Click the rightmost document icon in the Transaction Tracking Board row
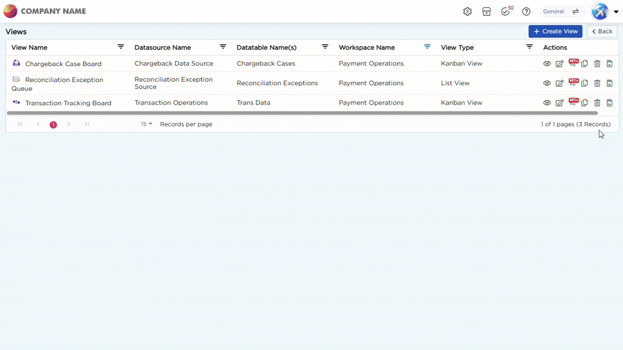Viewport: 623px width, 350px height. coord(609,103)
